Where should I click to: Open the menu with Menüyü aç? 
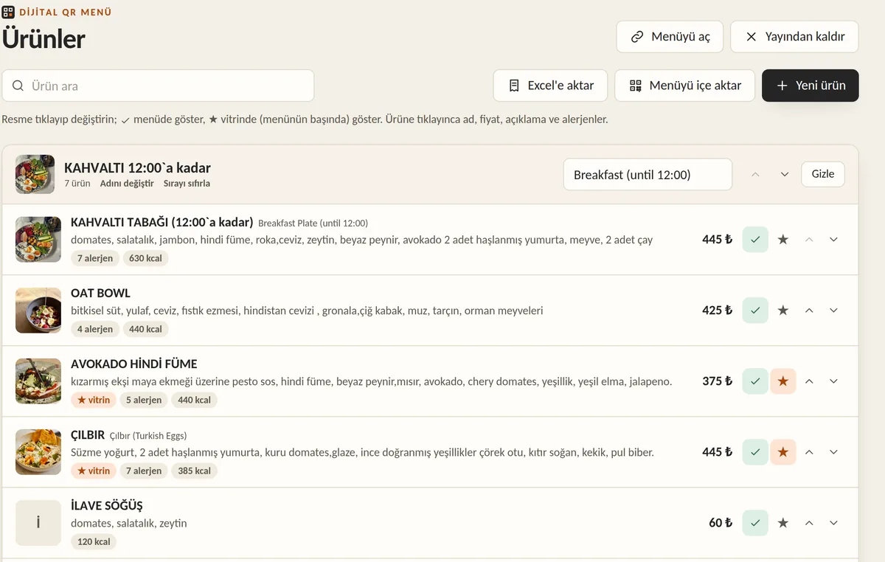670,37
